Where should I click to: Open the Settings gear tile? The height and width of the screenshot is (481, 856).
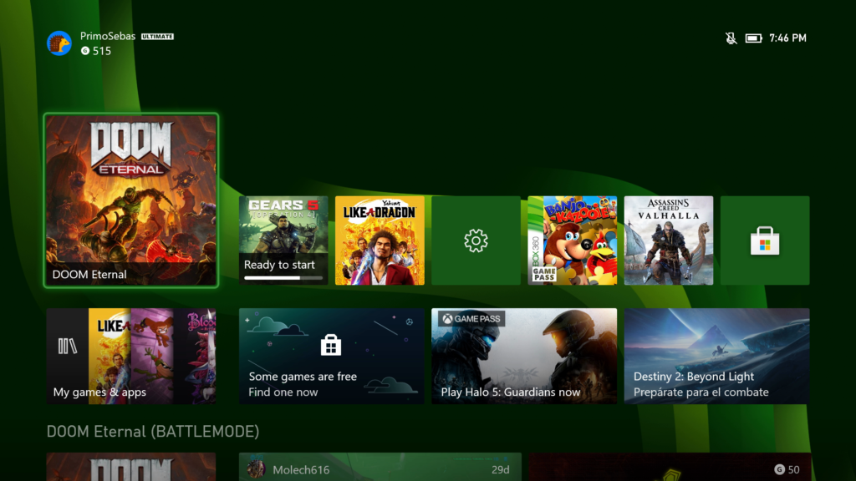[x=476, y=240]
